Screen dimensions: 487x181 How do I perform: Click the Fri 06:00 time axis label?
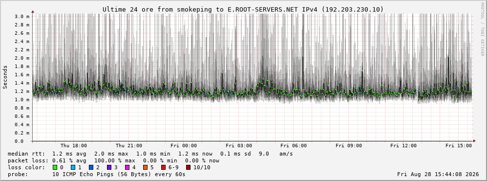click(x=294, y=146)
